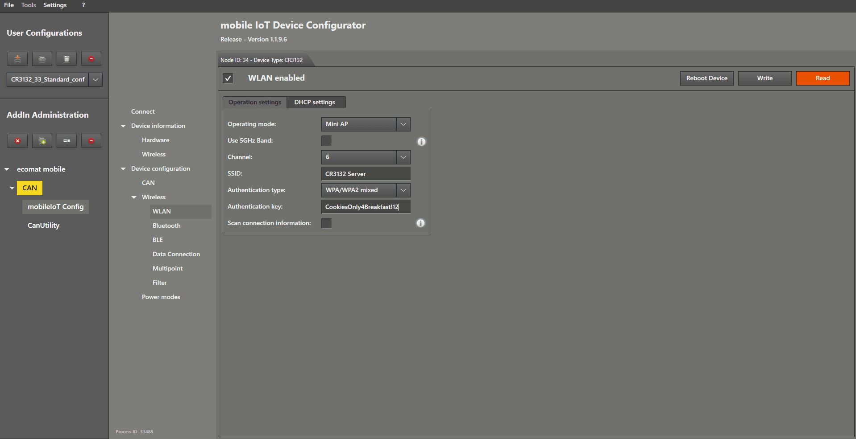This screenshot has width=856, height=439.
Task: Click the info icon beside Use 5GHz Band
Action: click(421, 142)
